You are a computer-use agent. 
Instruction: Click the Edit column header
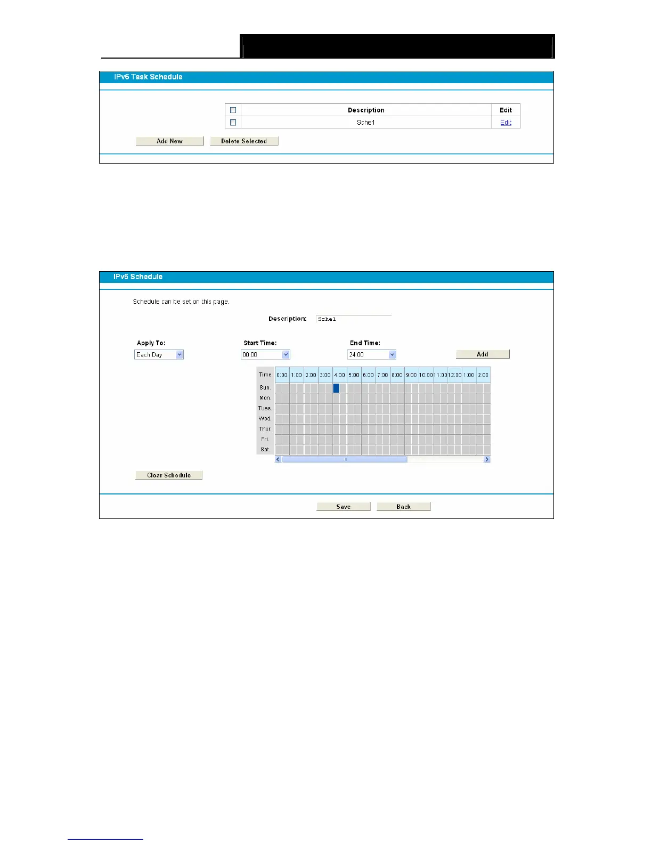(506, 110)
